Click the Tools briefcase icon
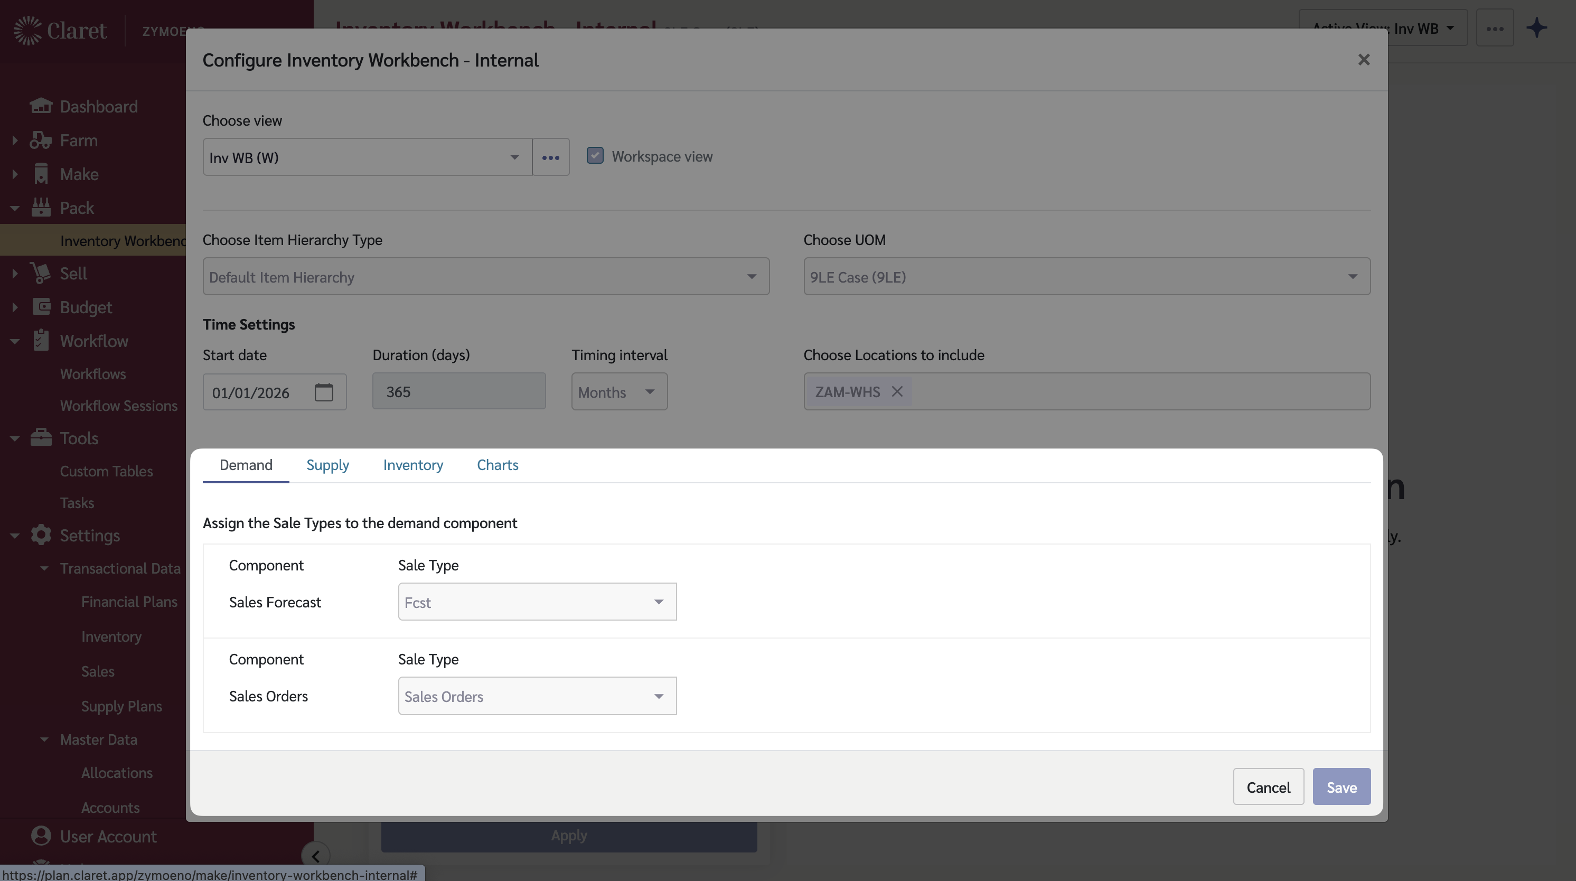This screenshot has height=881, width=1576. click(x=41, y=438)
